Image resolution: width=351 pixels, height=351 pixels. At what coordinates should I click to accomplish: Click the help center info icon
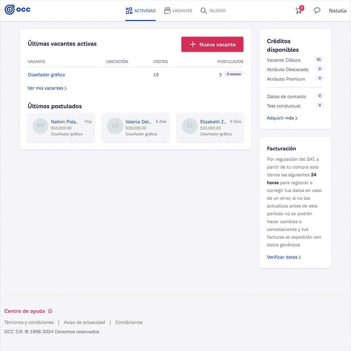pyautogui.click(x=50, y=311)
